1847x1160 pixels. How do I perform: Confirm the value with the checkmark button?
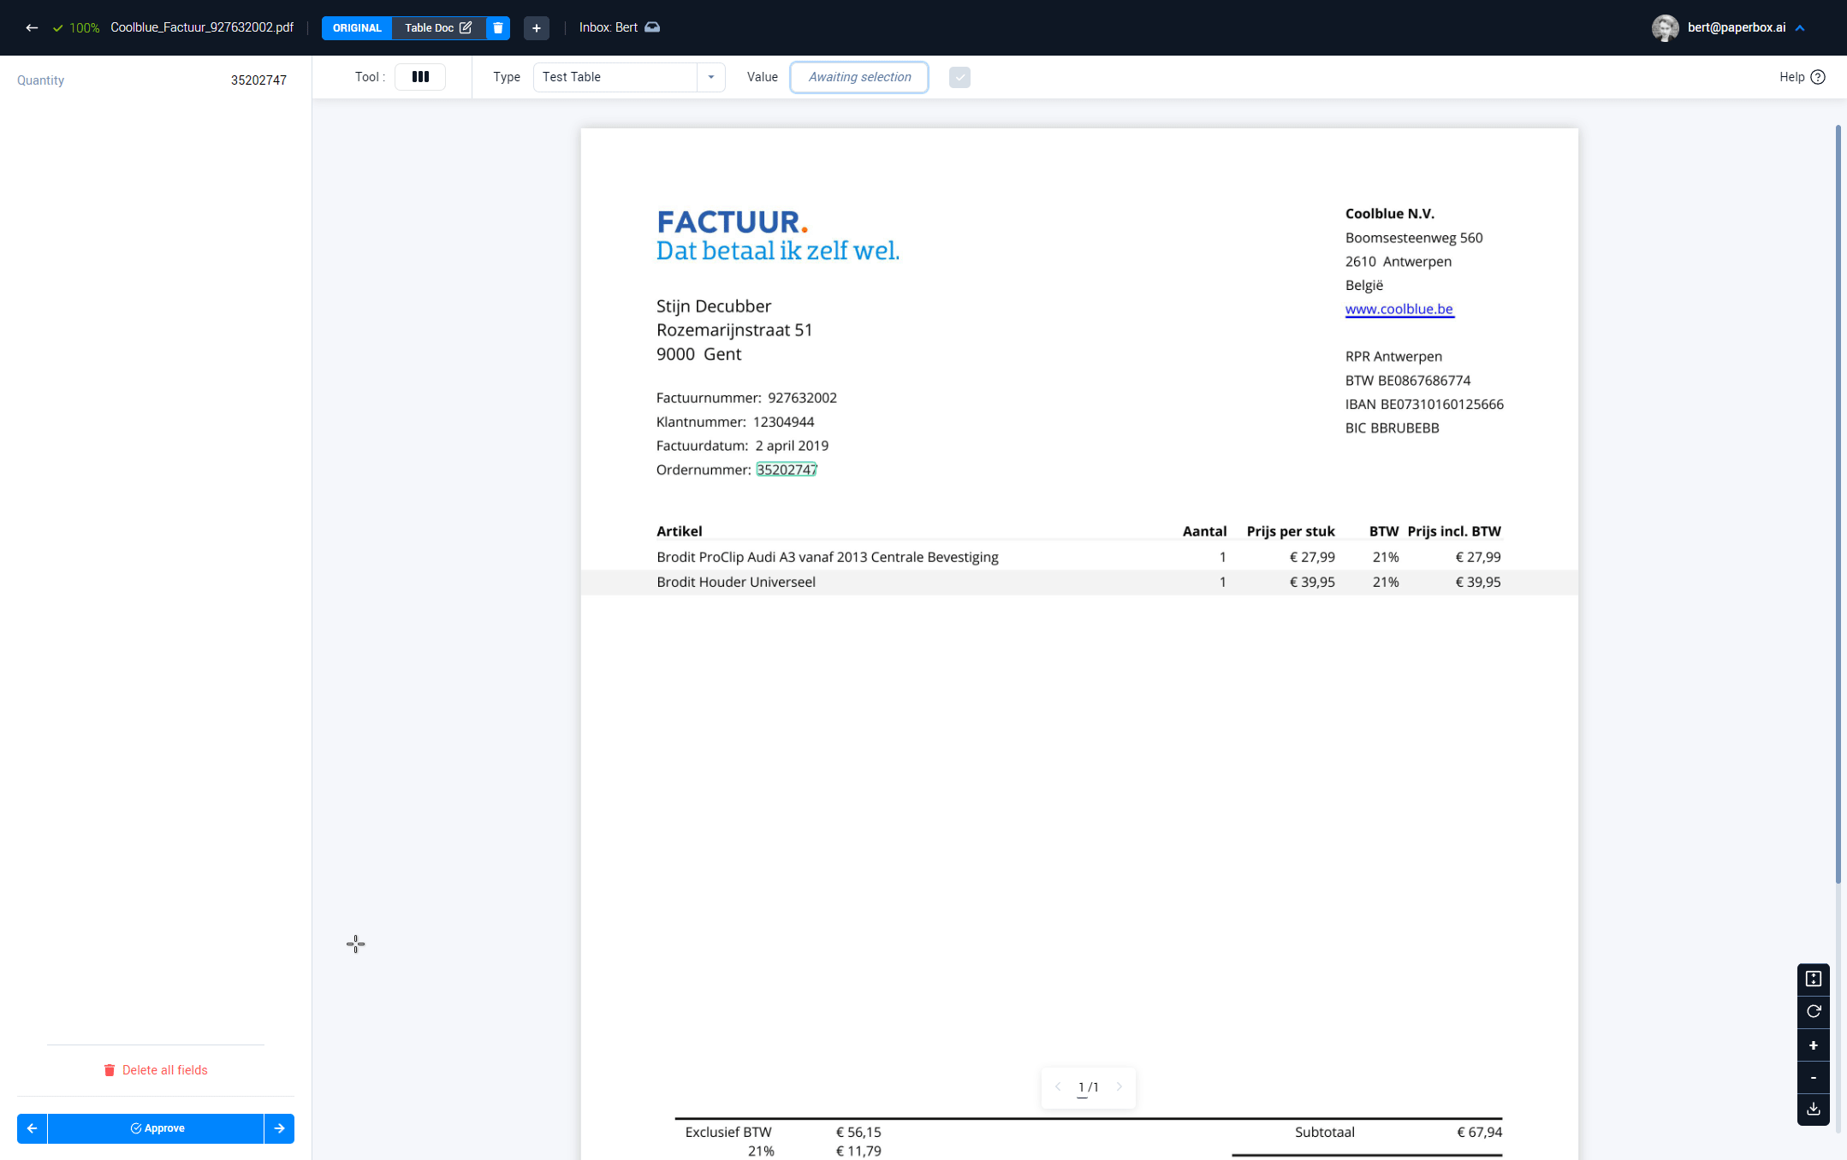coord(959,77)
